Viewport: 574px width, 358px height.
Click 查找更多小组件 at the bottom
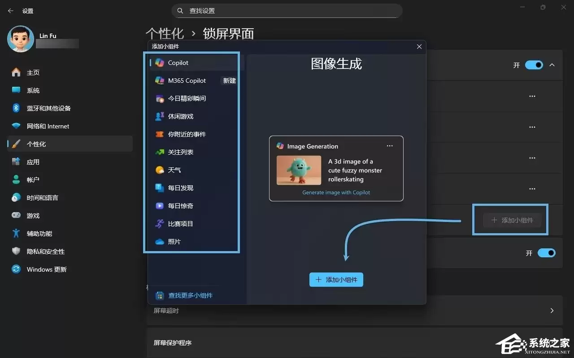pyautogui.click(x=190, y=295)
